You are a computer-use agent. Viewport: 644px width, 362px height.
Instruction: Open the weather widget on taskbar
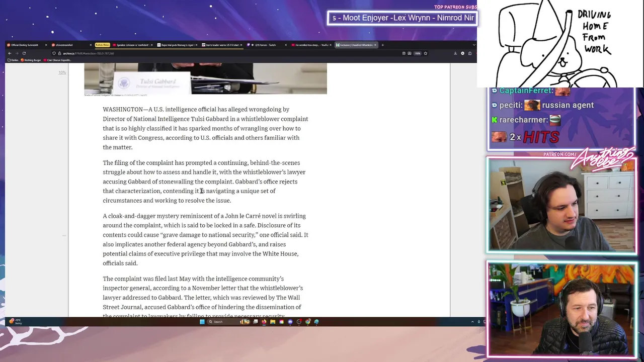[x=15, y=322]
